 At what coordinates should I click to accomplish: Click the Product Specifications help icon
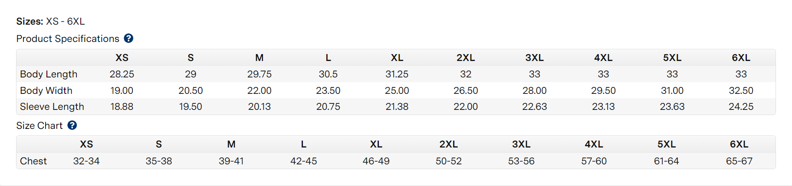click(128, 38)
